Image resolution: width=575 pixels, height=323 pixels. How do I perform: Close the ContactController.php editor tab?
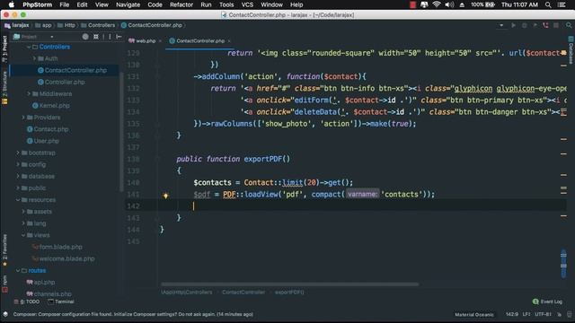click(229, 41)
